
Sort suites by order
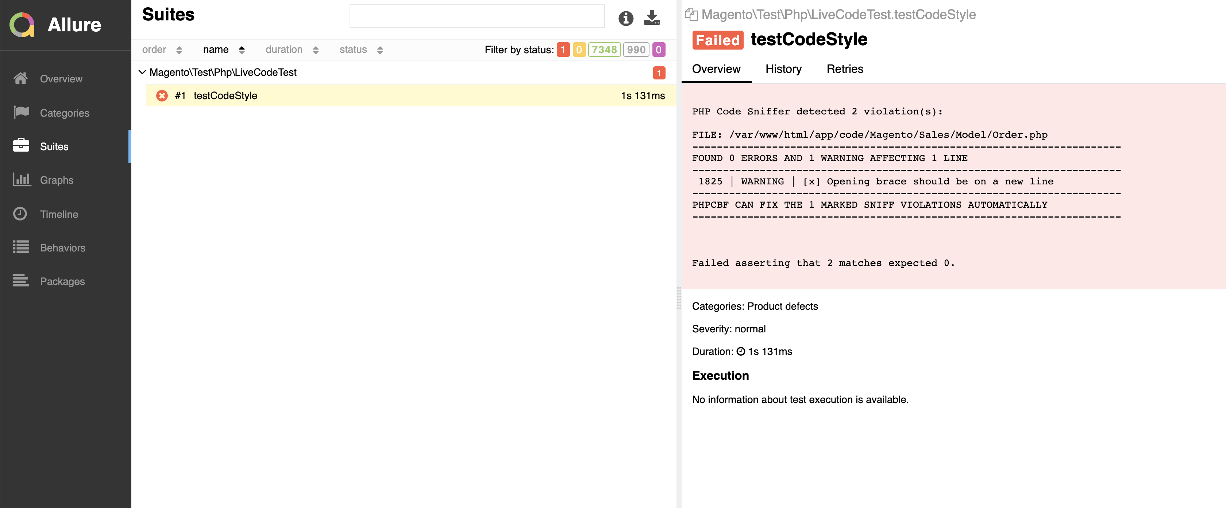(162, 50)
